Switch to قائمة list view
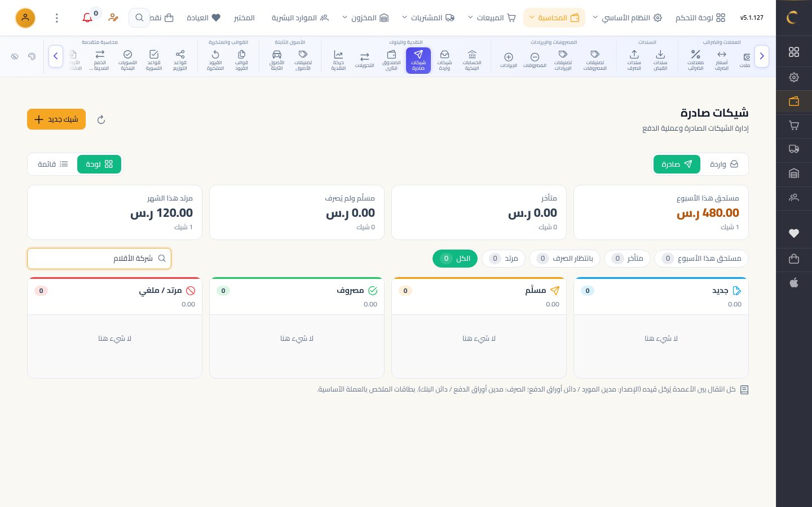Image resolution: width=812 pixels, height=507 pixels. (x=53, y=164)
